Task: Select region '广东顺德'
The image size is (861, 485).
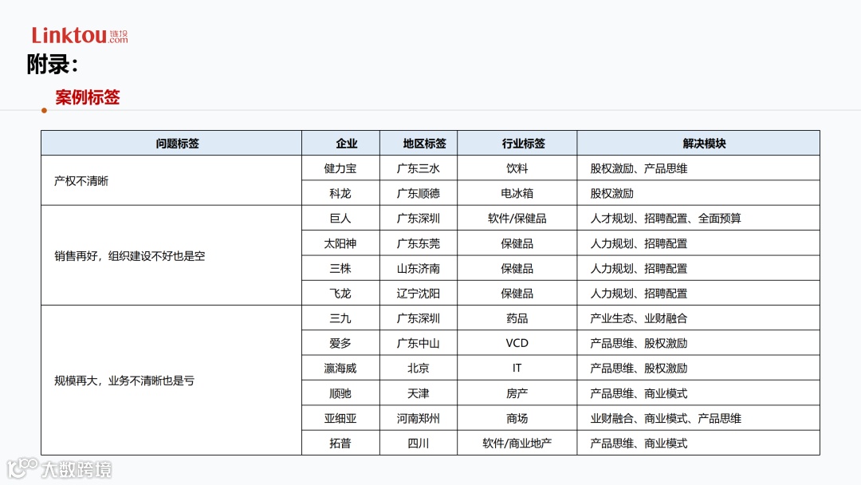Action: (x=419, y=193)
